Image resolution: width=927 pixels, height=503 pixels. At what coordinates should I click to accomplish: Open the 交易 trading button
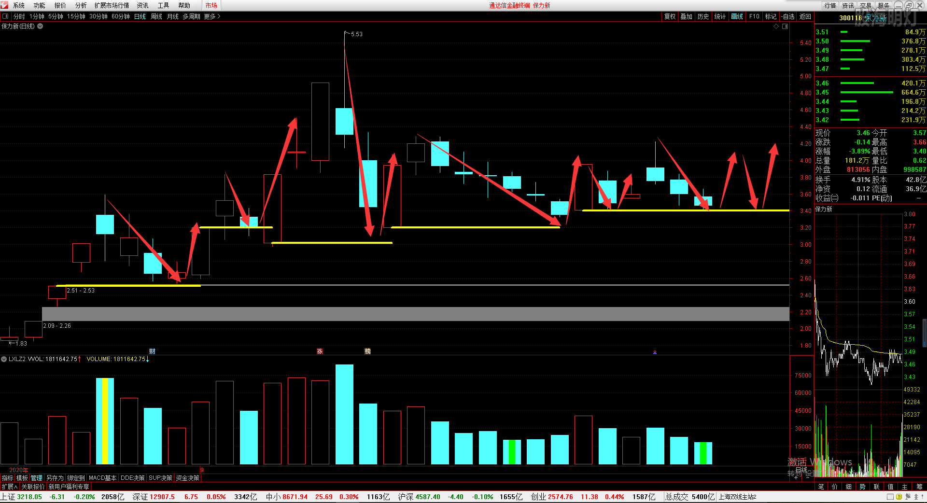click(866, 5)
